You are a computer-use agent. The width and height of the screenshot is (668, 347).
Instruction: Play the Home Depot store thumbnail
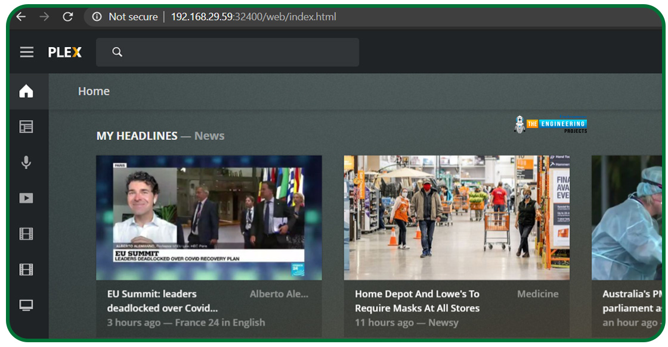(457, 217)
